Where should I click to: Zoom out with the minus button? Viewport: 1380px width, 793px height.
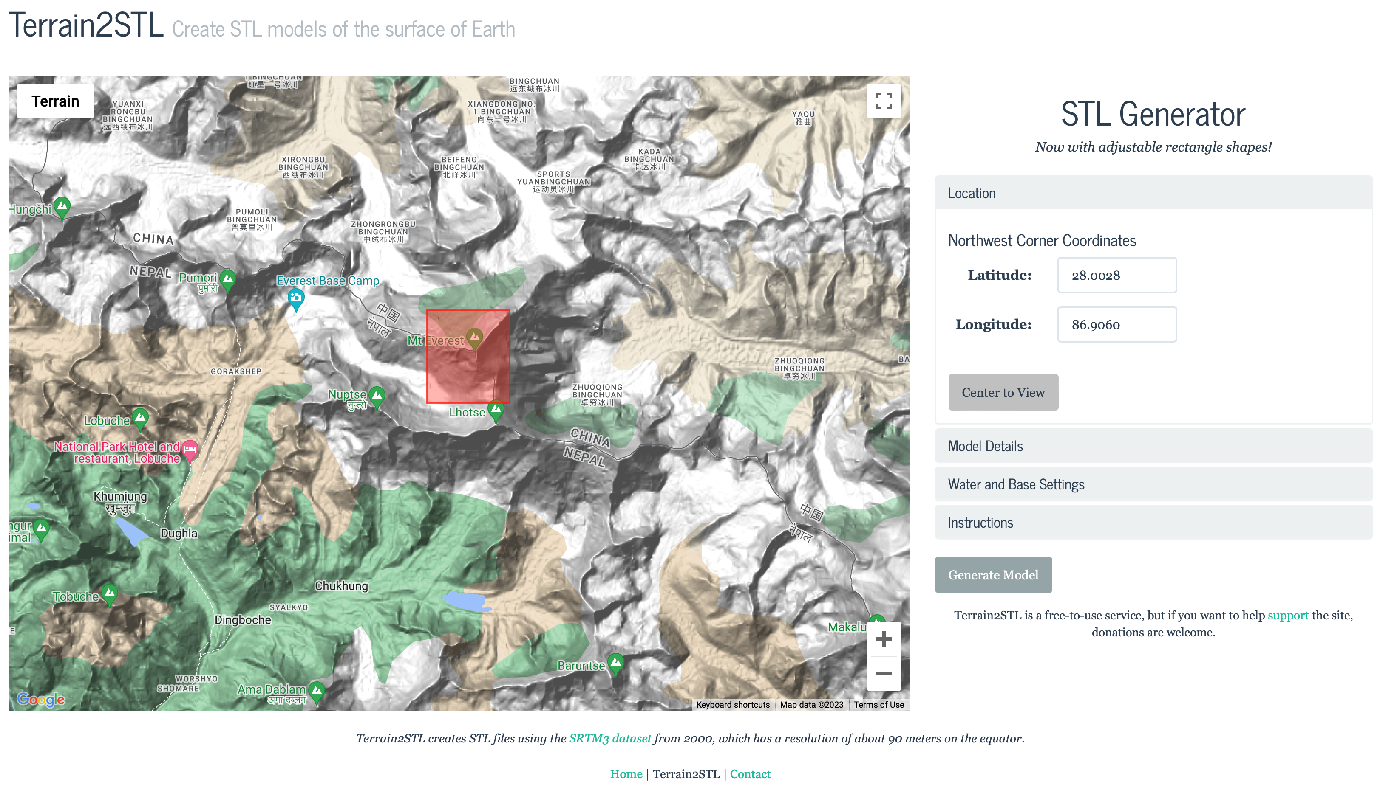coord(883,673)
